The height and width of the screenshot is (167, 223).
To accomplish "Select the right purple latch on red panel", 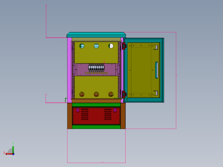I will click(x=115, y=110).
